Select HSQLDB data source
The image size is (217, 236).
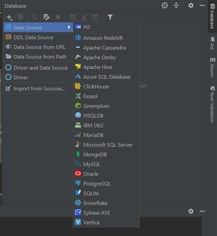click(x=106, y=115)
